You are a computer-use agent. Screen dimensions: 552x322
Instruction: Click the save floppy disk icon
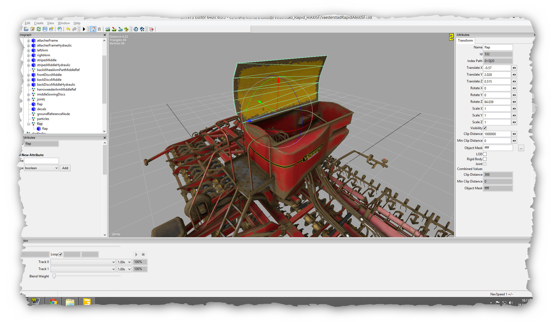pyautogui.click(x=45, y=29)
